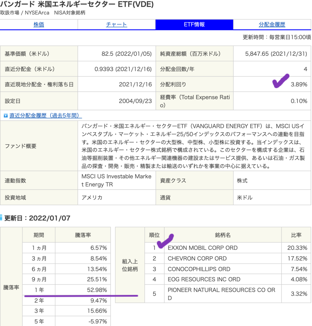Click the 3年 return 15.66%
This screenshot has height=326, width=312.
[97, 311]
